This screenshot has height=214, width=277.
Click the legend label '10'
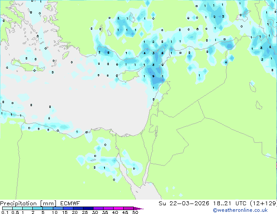(55, 212)
